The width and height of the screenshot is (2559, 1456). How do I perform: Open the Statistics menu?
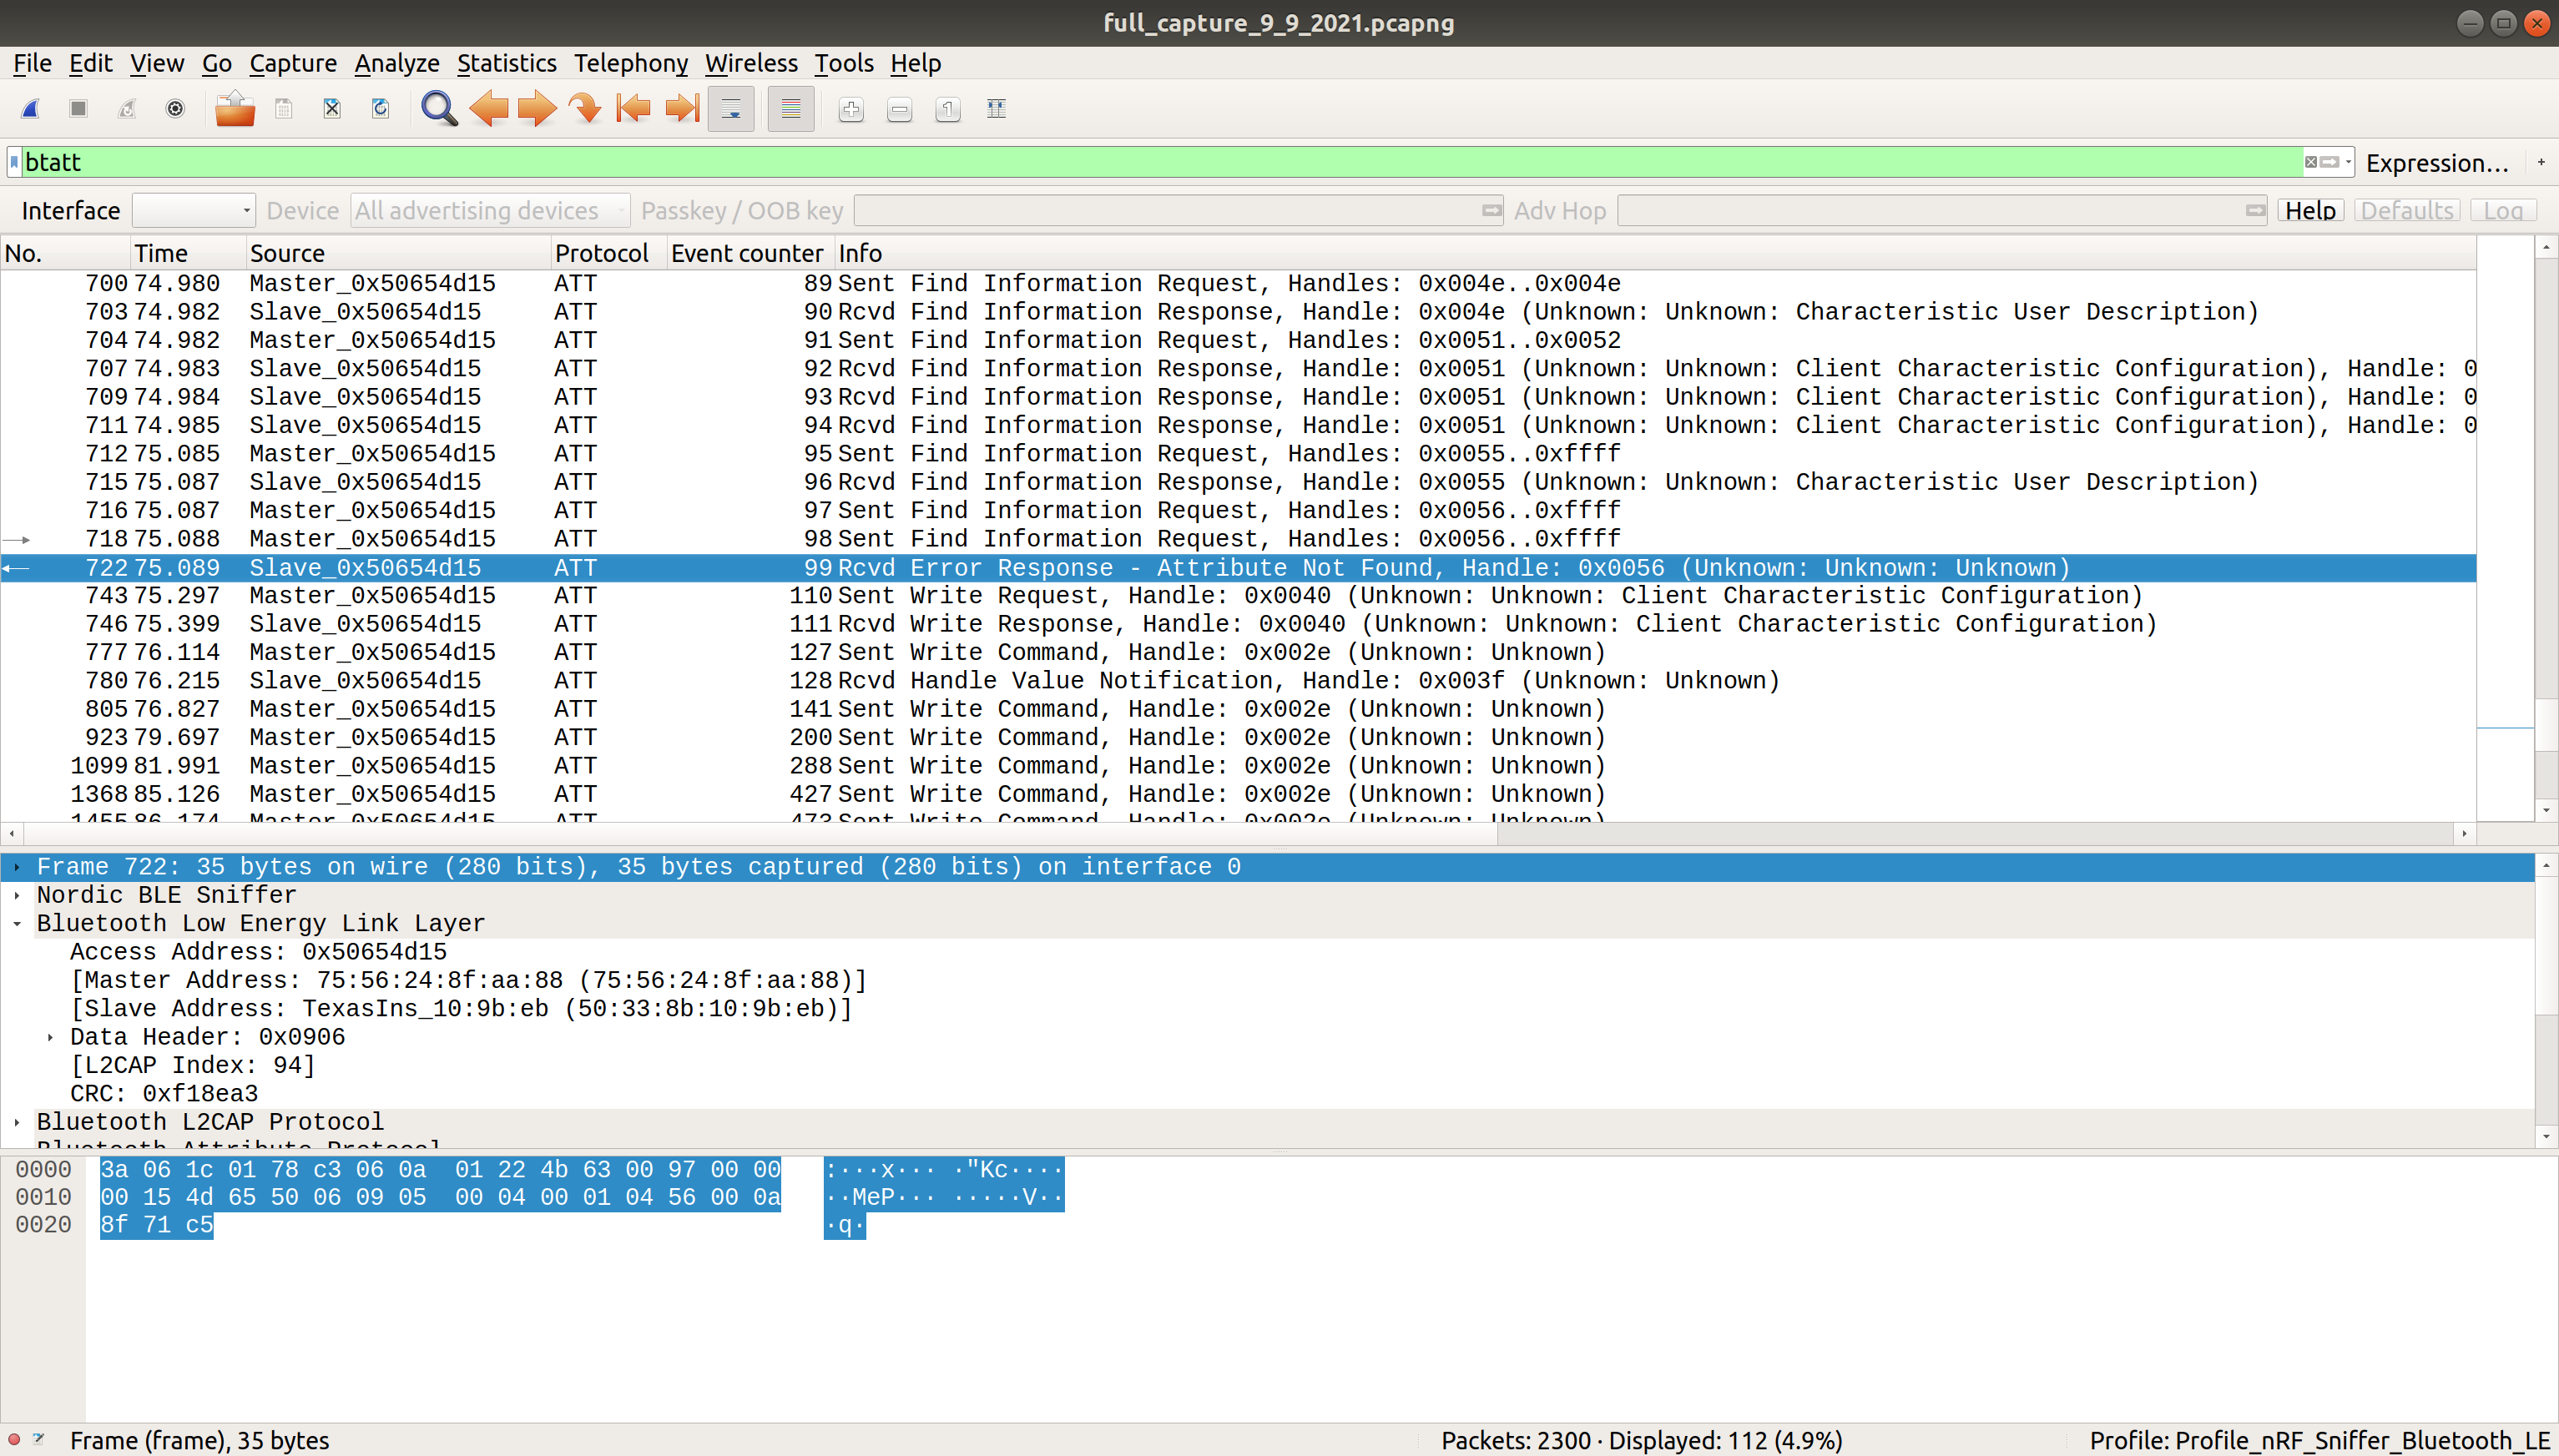507,63
